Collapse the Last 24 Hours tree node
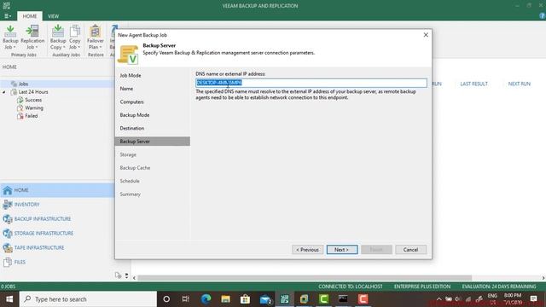 (3, 92)
